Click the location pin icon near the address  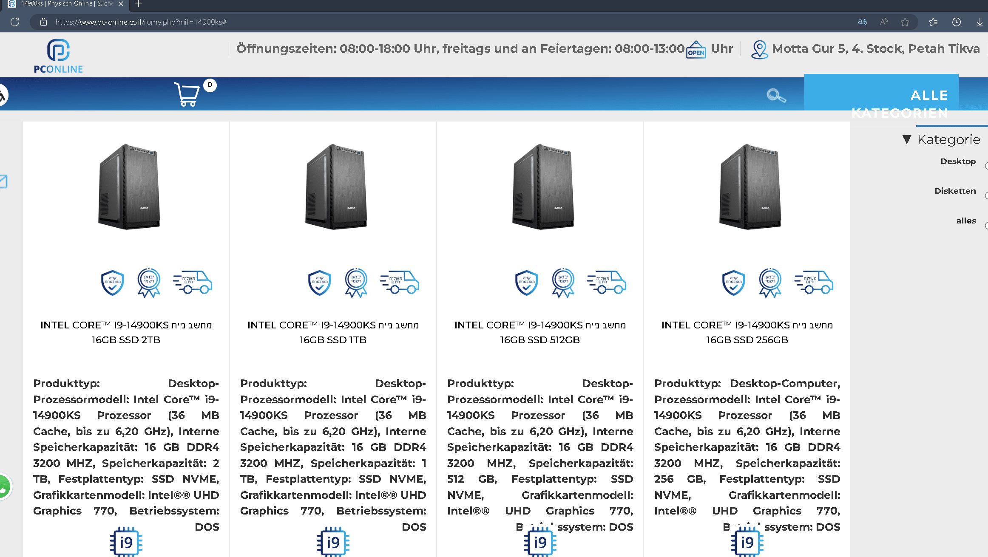tap(759, 49)
